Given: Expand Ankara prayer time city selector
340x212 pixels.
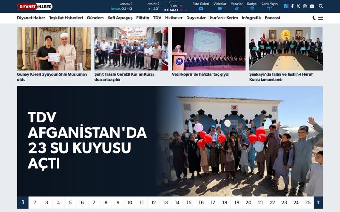Looking at the screenshot, I should pyautogui.click(x=126, y=4).
